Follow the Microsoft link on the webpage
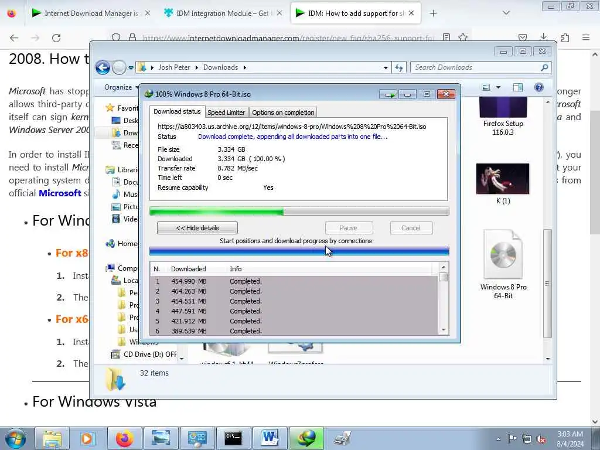600x450 pixels. [x=60, y=193]
